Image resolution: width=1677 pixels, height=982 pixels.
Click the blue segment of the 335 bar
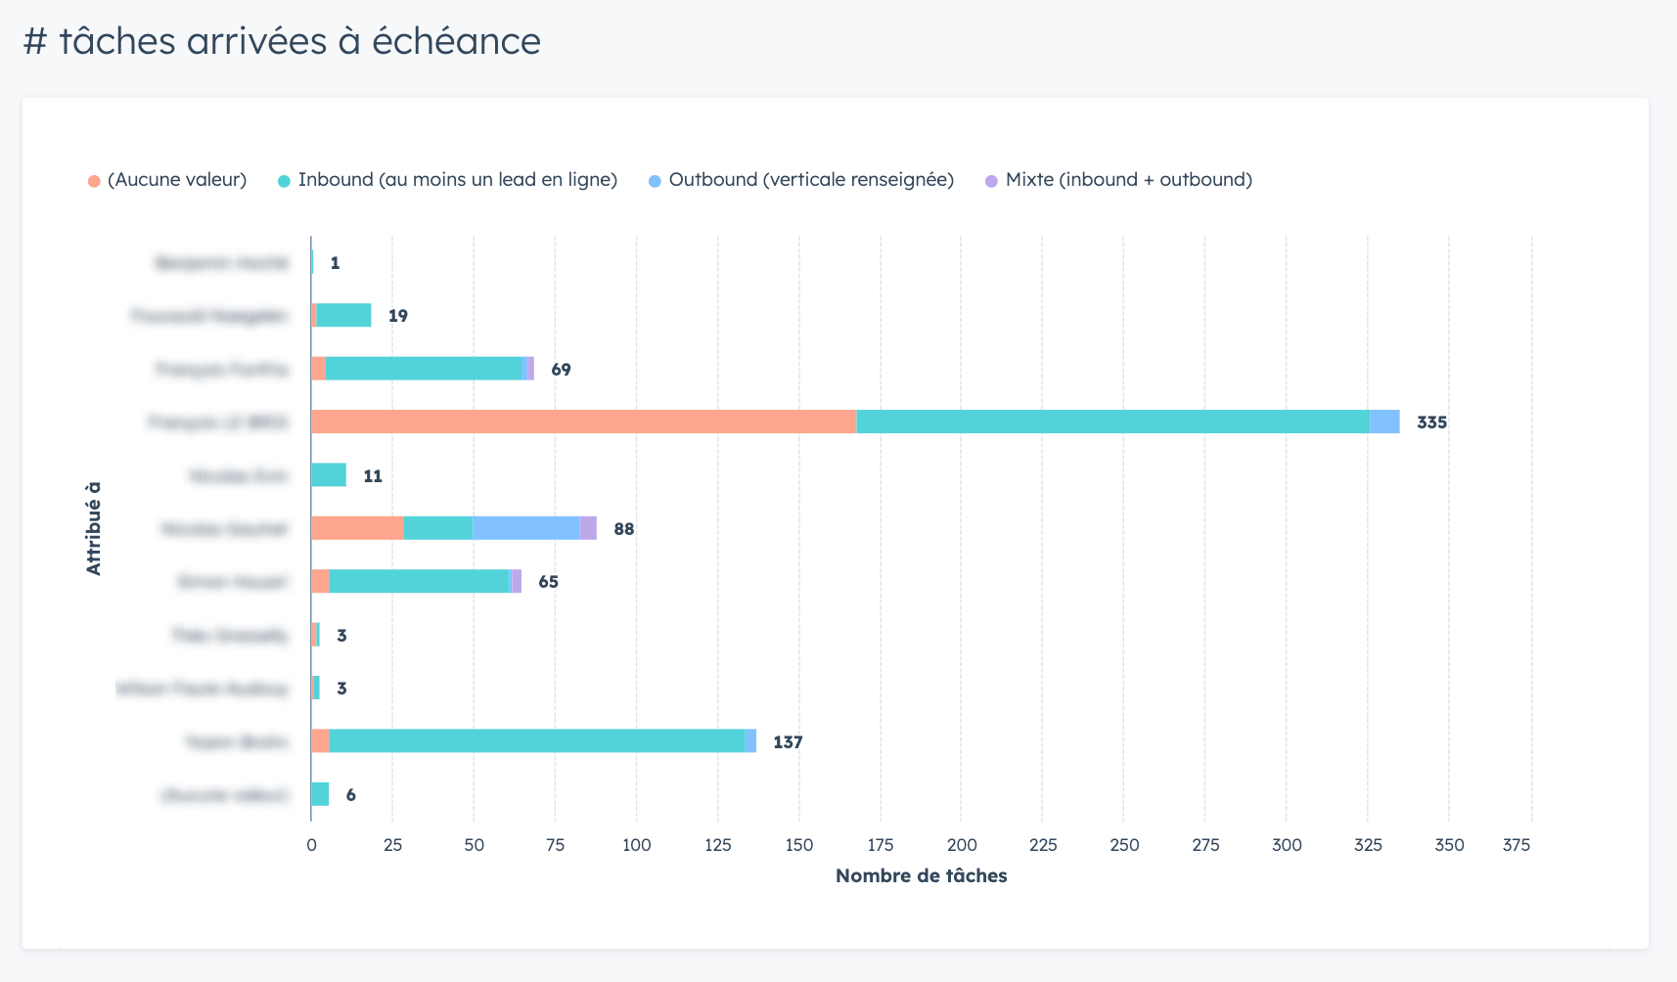point(1384,422)
